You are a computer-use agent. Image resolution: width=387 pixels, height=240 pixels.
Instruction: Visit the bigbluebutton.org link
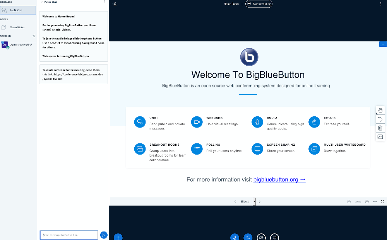pos(279,179)
